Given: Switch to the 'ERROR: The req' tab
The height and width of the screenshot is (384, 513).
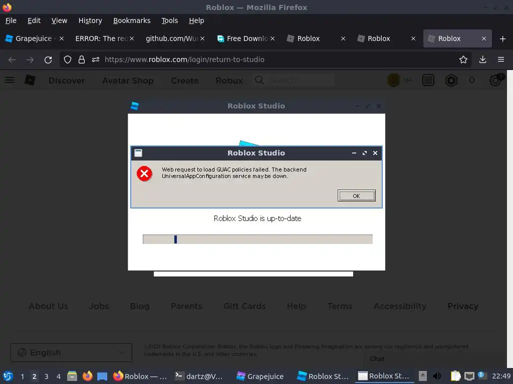Looking at the screenshot, I should (x=104, y=38).
